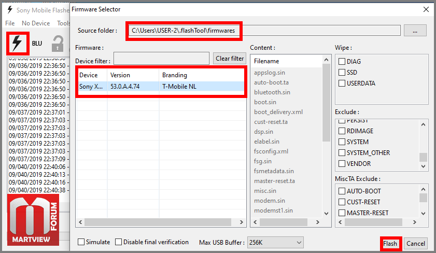Enable the USERDATA wipe checkbox

(x=342, y=83)
